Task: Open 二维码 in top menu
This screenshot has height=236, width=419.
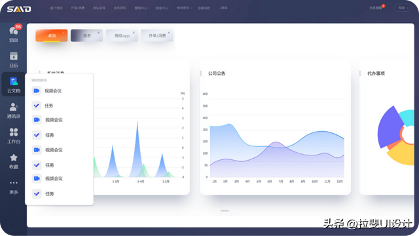Action: coord(223,8)
